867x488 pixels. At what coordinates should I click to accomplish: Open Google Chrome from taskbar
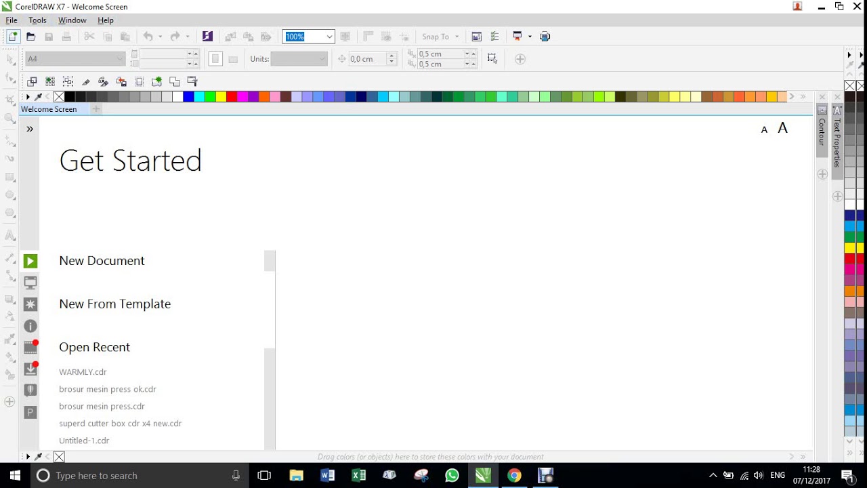click(514, 476)
